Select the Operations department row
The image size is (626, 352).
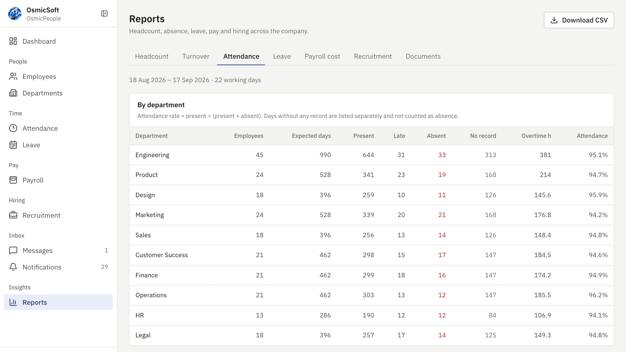[x=372, y=295]
